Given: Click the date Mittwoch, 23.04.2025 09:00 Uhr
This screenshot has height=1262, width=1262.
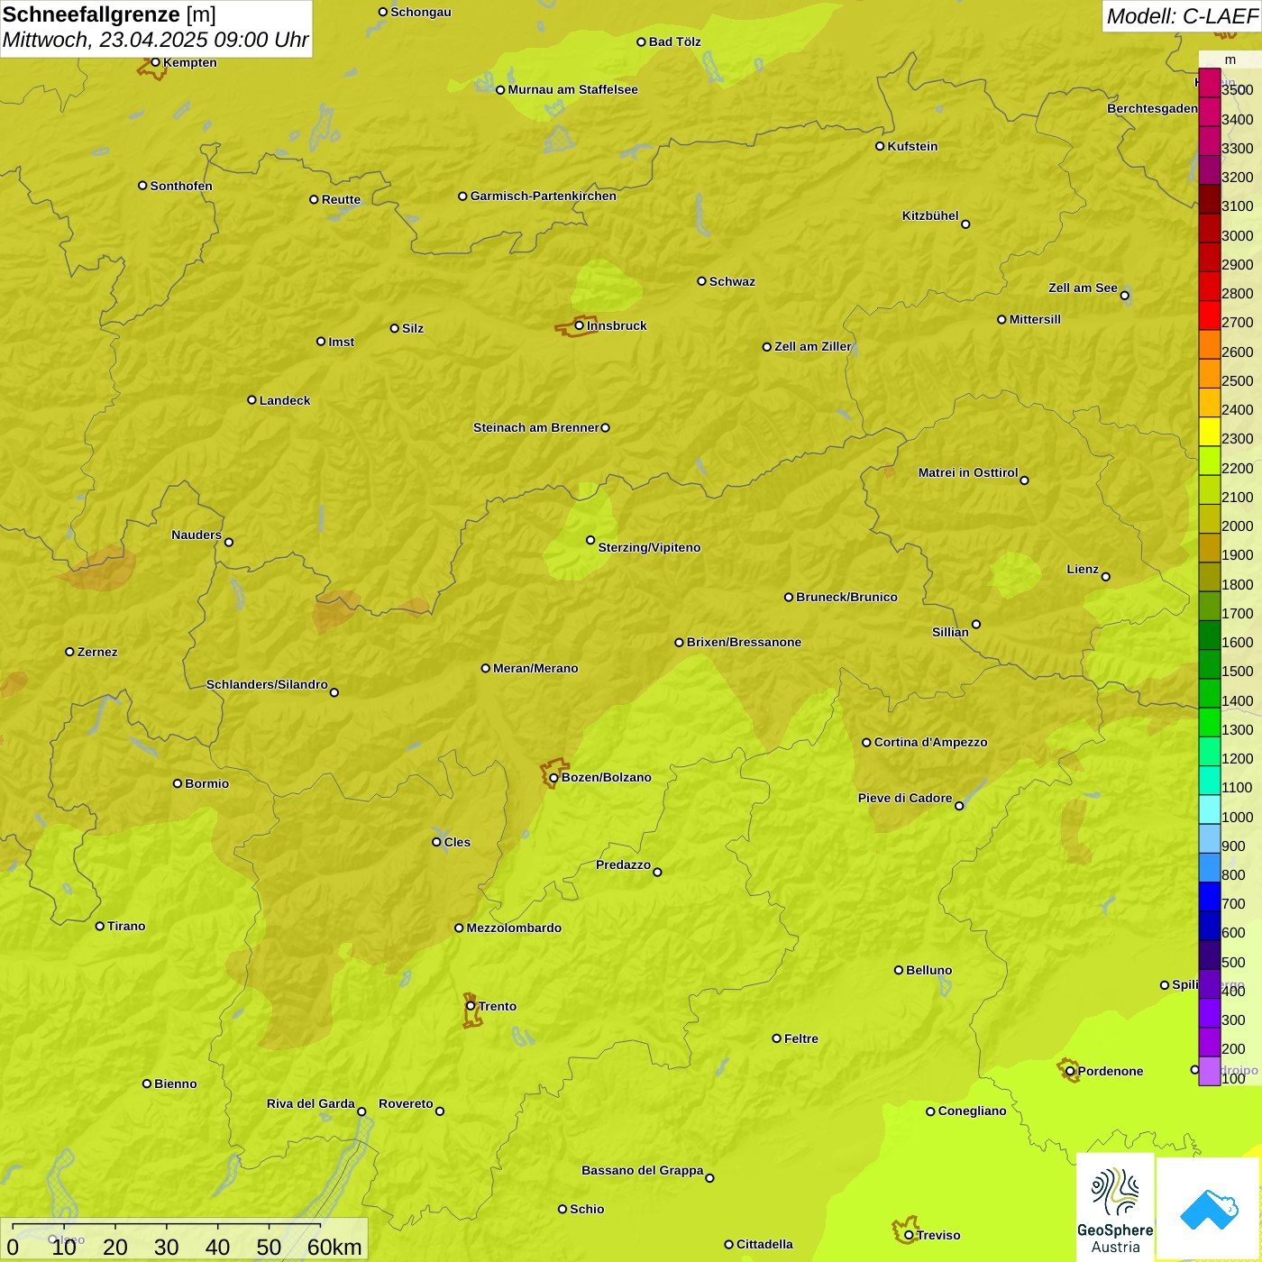Looking at the screenshot, I should pyautogui.click(x=156, y=40).
